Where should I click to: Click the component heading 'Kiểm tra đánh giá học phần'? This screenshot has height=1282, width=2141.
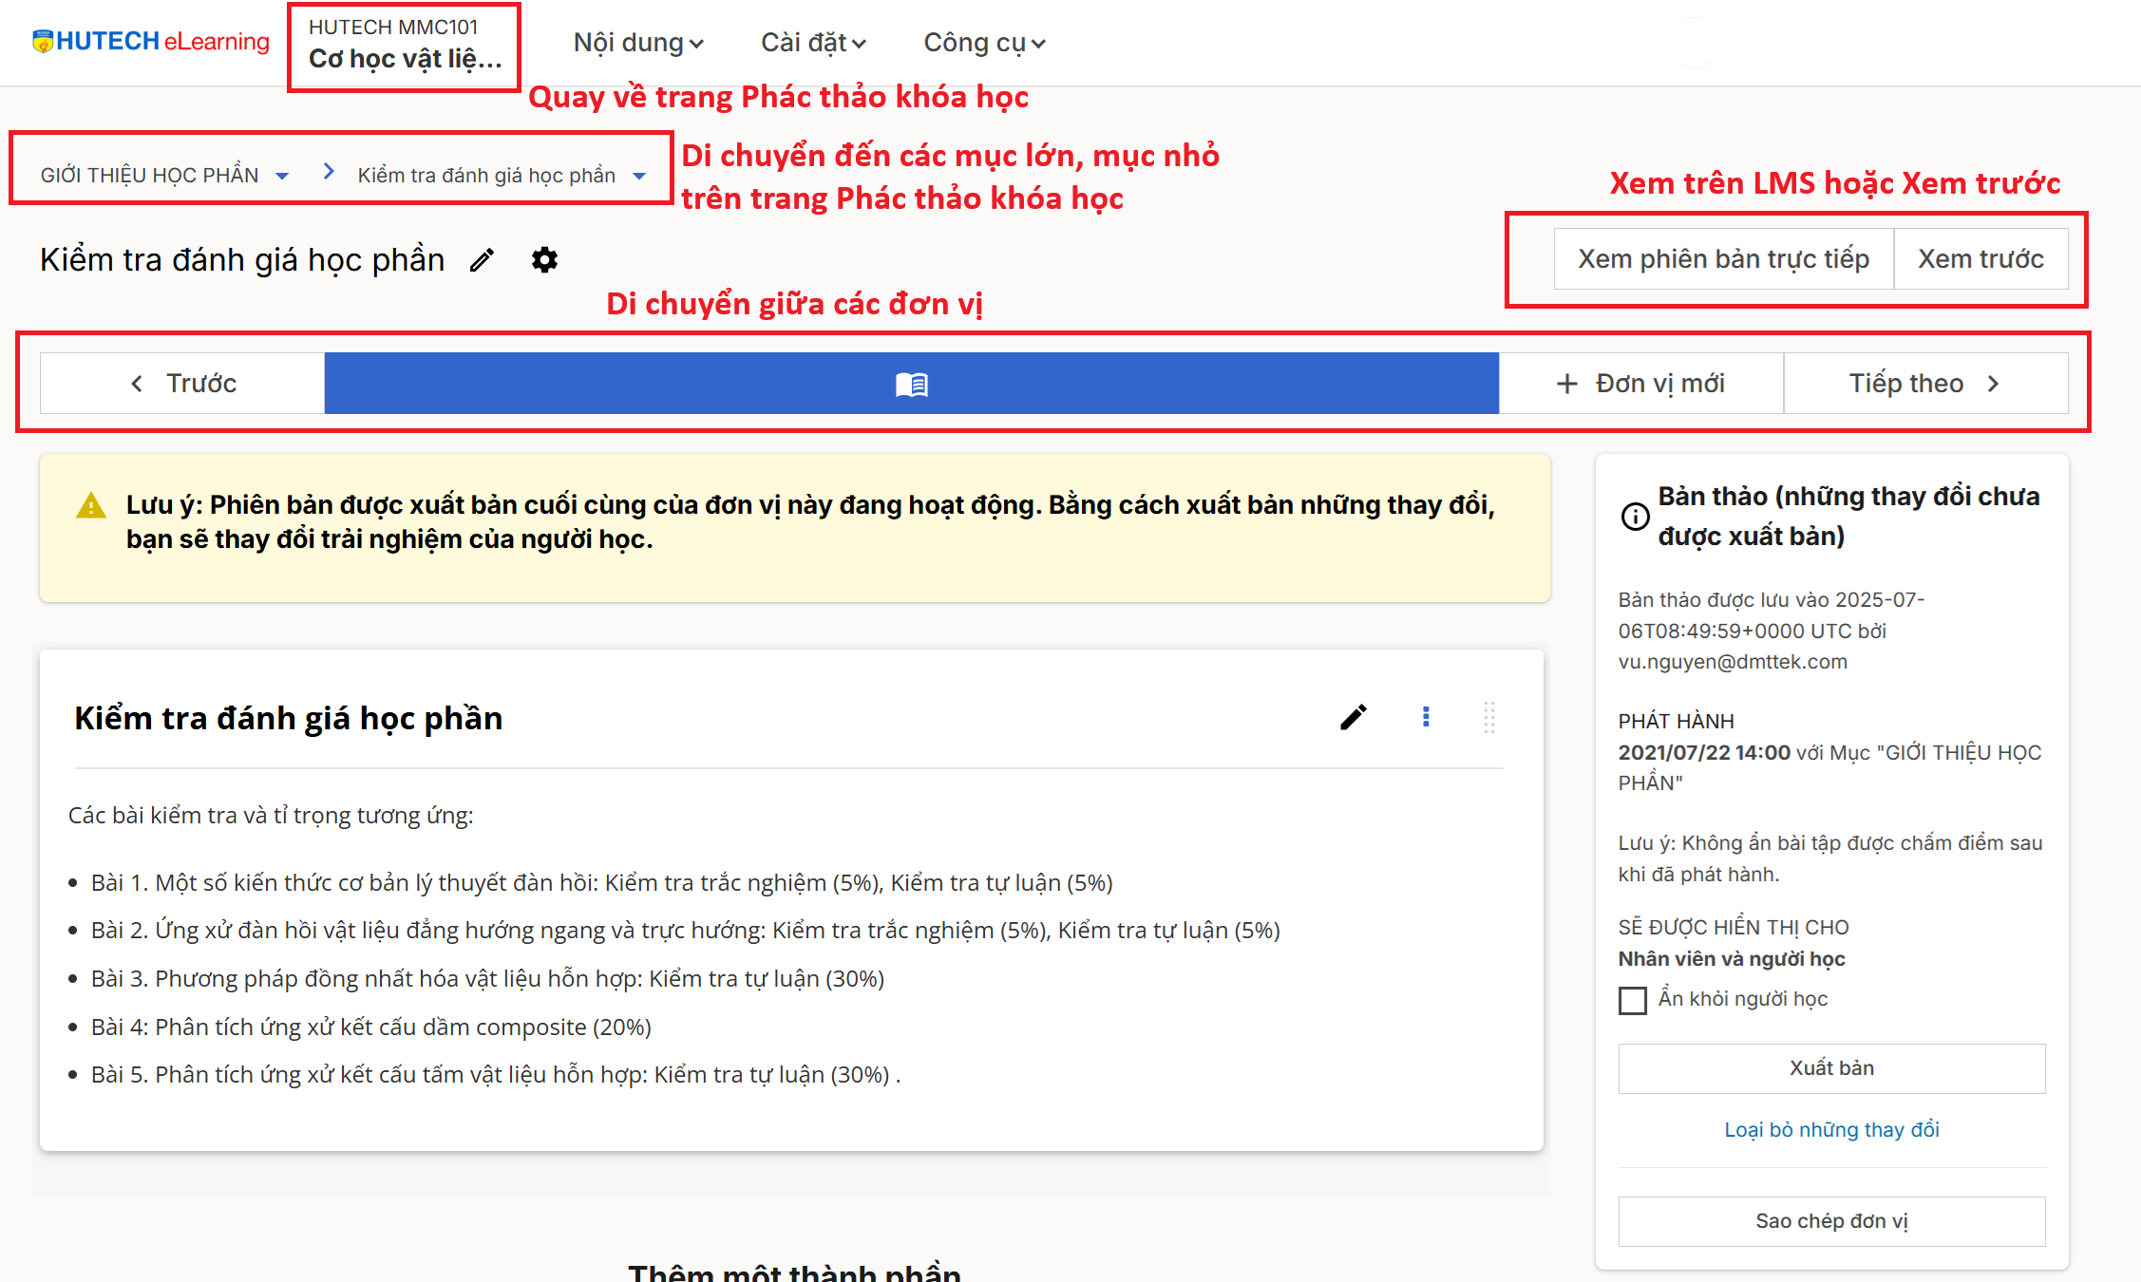[x=289, y=718]
